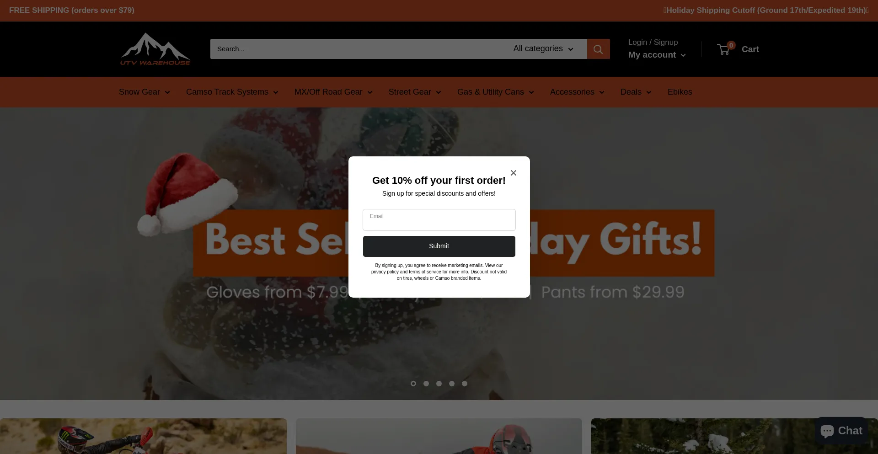878x454 pixels.
Task: Open the Ebikes menu item
Action: [x=680, y=92]
